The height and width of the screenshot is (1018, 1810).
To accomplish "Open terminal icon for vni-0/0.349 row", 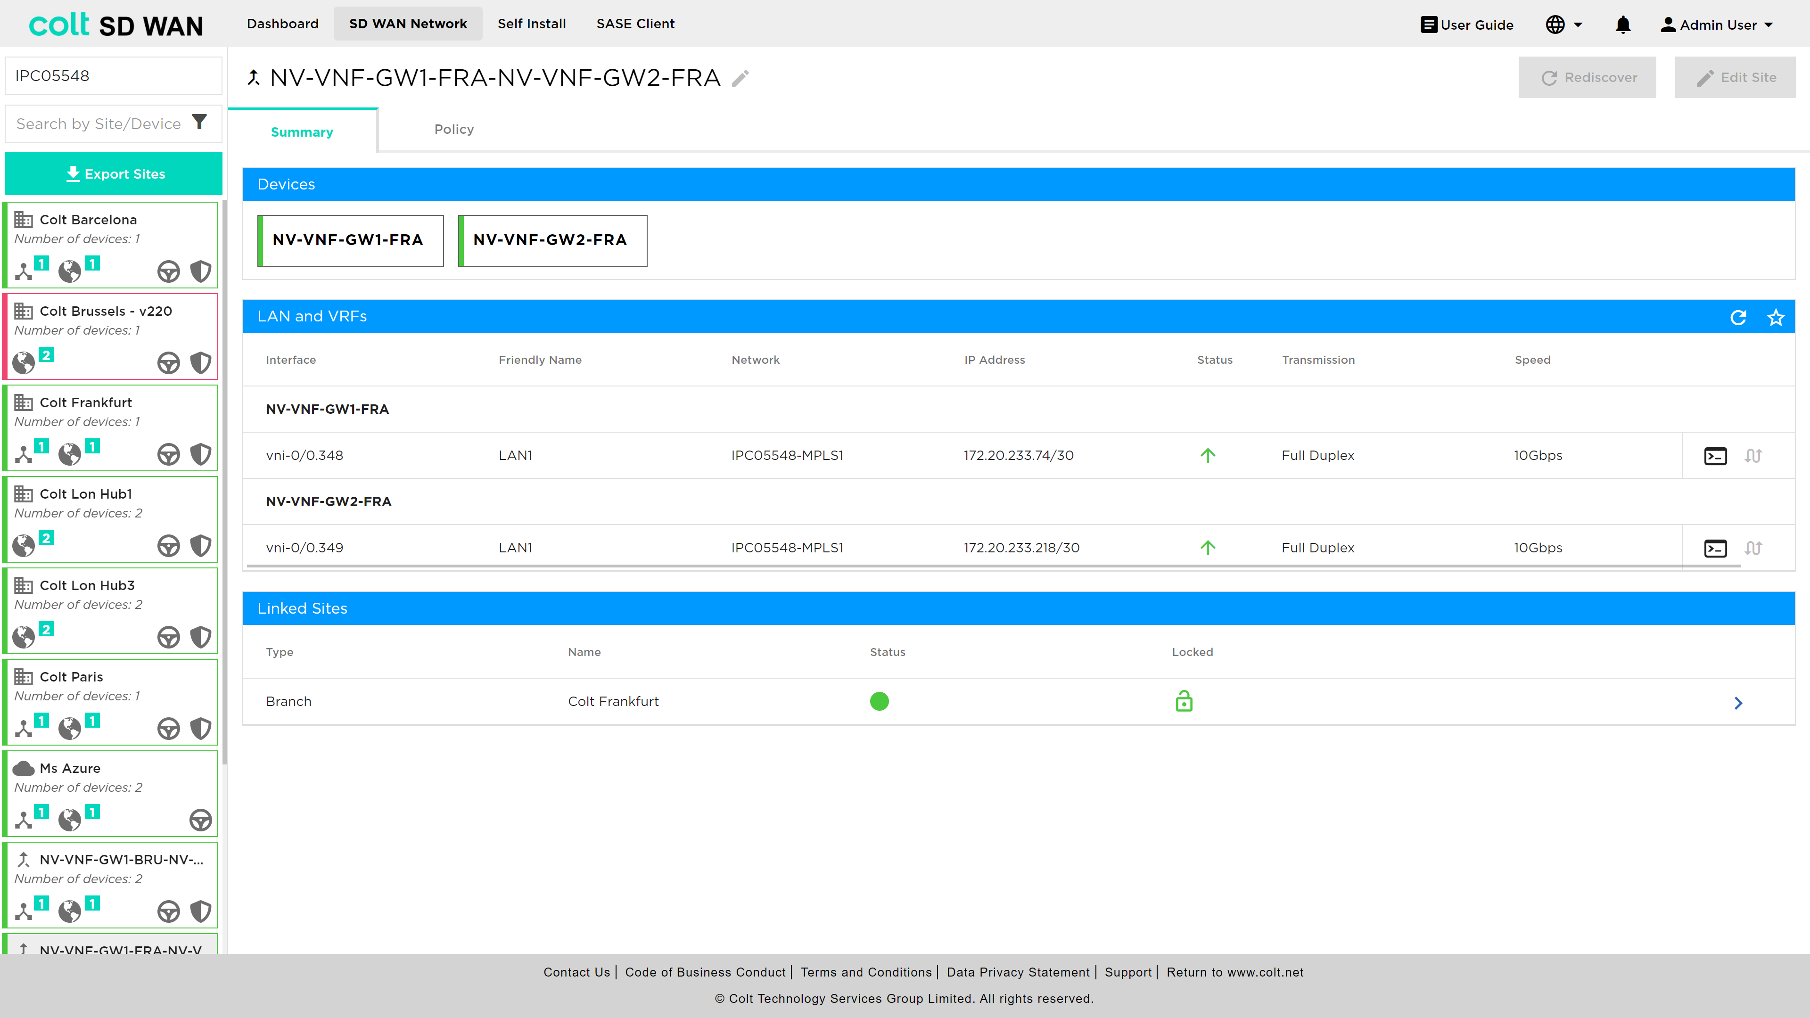I will 1716,548.
